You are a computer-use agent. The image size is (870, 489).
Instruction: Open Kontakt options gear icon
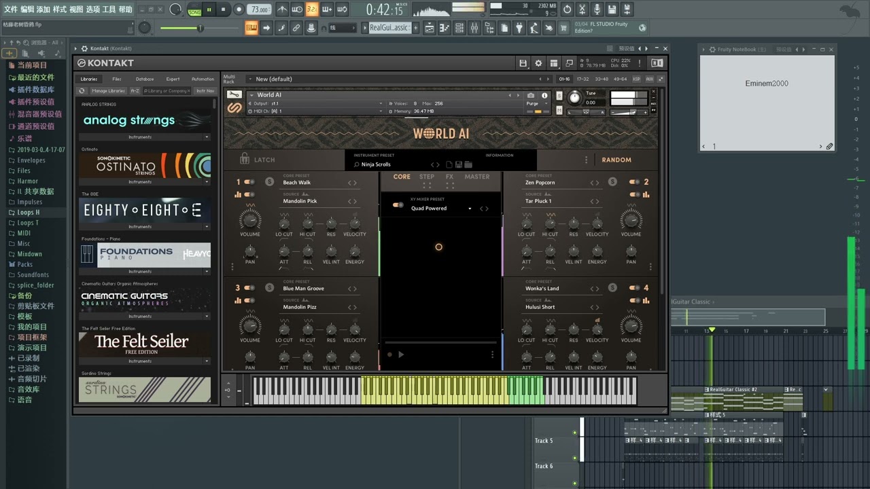coord(538,63)
